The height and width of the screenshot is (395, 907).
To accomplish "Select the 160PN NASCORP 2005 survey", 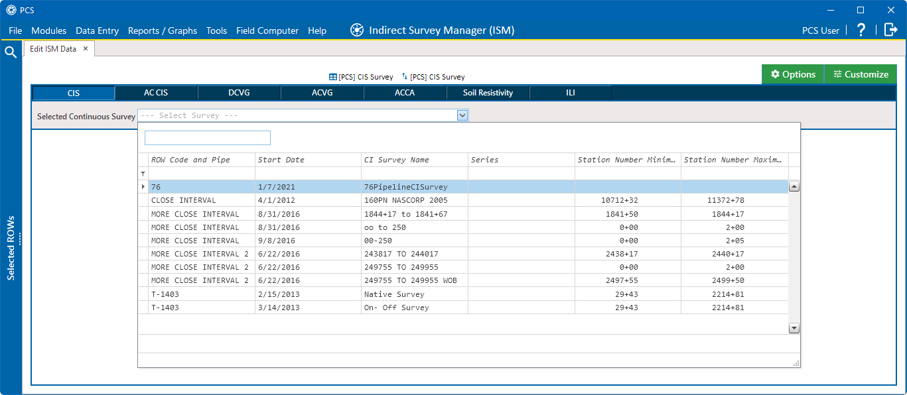I will click(x=462, y=200).
